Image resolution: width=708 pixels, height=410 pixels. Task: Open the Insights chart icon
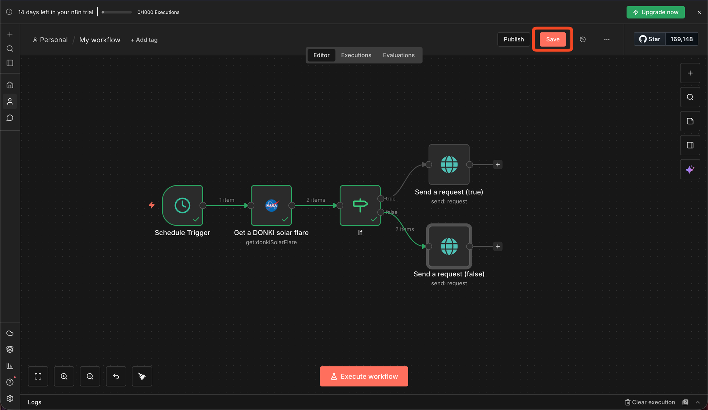click(x=10, y=366)
